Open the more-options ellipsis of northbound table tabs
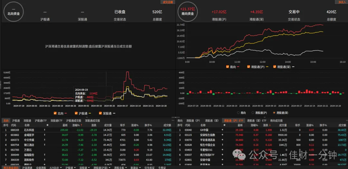348x169 pixels. [x=173, y=121]
